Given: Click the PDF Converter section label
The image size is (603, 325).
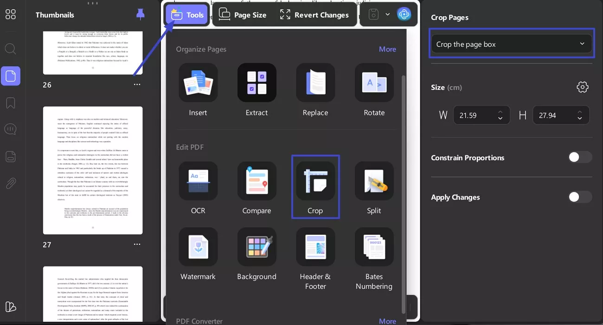Looking at the screenshot, I should pos(199,321).
